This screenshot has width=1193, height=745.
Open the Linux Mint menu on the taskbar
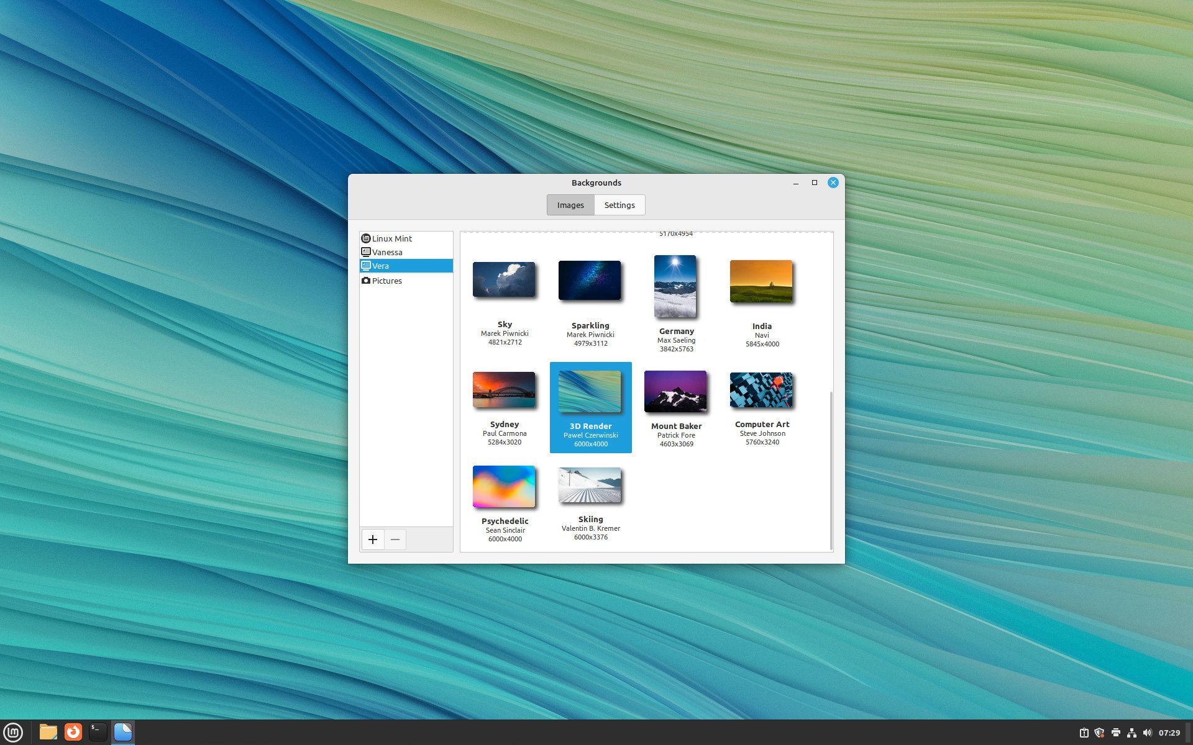coord(12,731)
